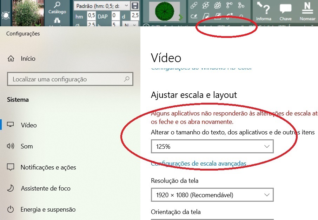Click the Localizar uma configuração search box
The height and width of the screenshot is (220, 318).
pos(67,79)
